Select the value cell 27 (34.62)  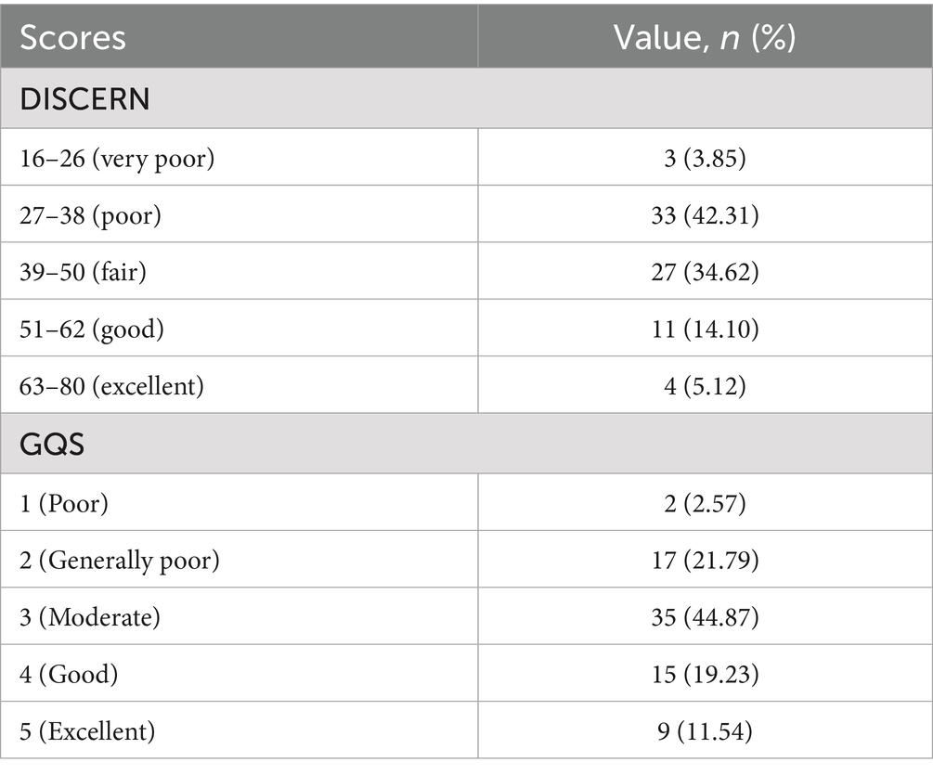705,272
